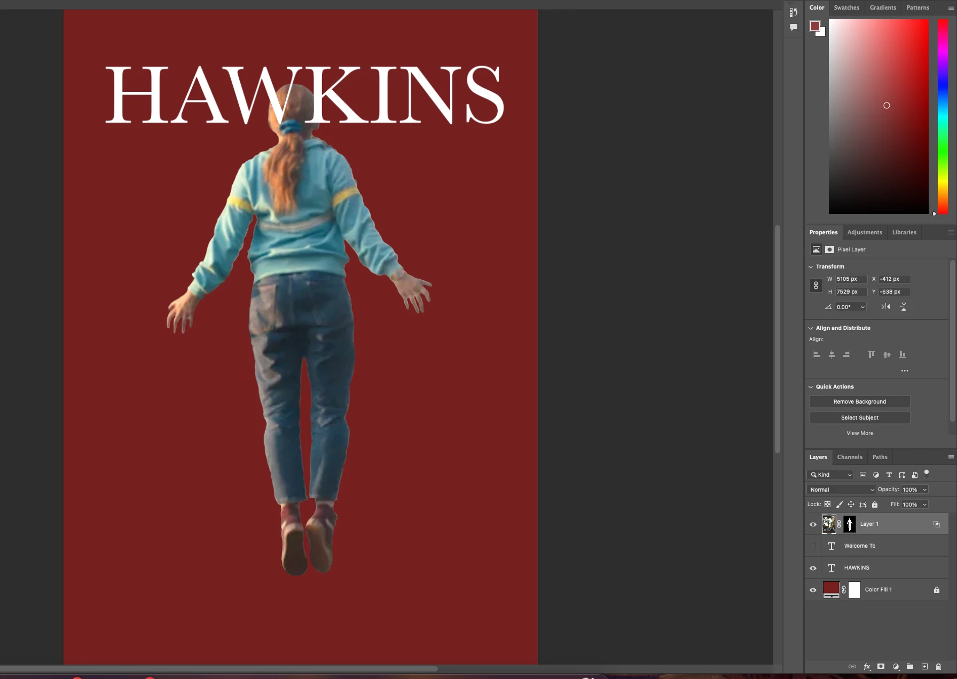
Task: Create a new layer
Action: click(x=924, y=667)
